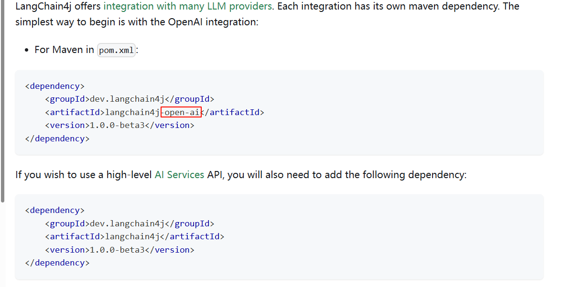Click the '<groupId>' opening tag in the second dependency

coord(66,223)
